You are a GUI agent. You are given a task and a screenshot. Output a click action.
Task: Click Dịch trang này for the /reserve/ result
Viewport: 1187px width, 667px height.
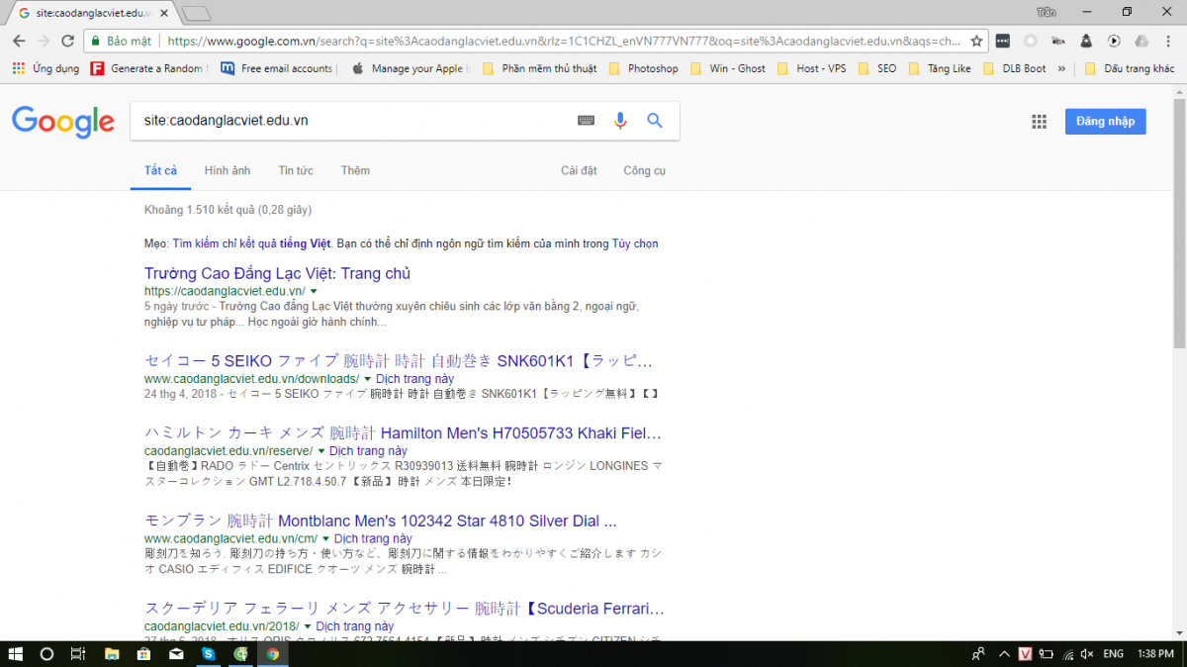[368, 451]
